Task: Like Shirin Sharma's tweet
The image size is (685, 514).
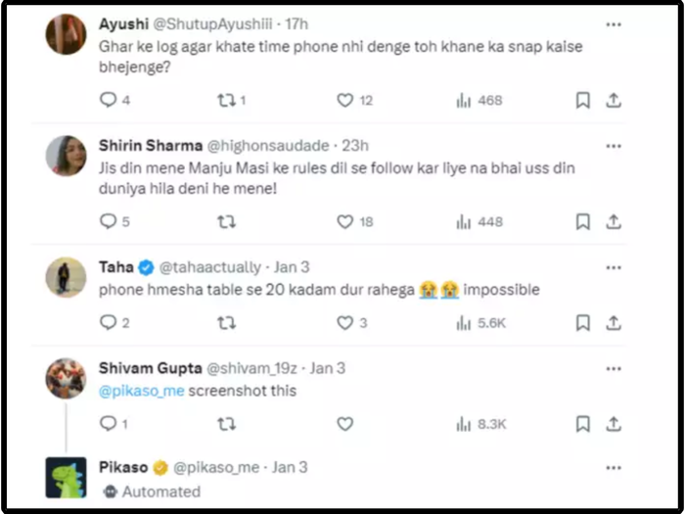Action: coord(344,222)
